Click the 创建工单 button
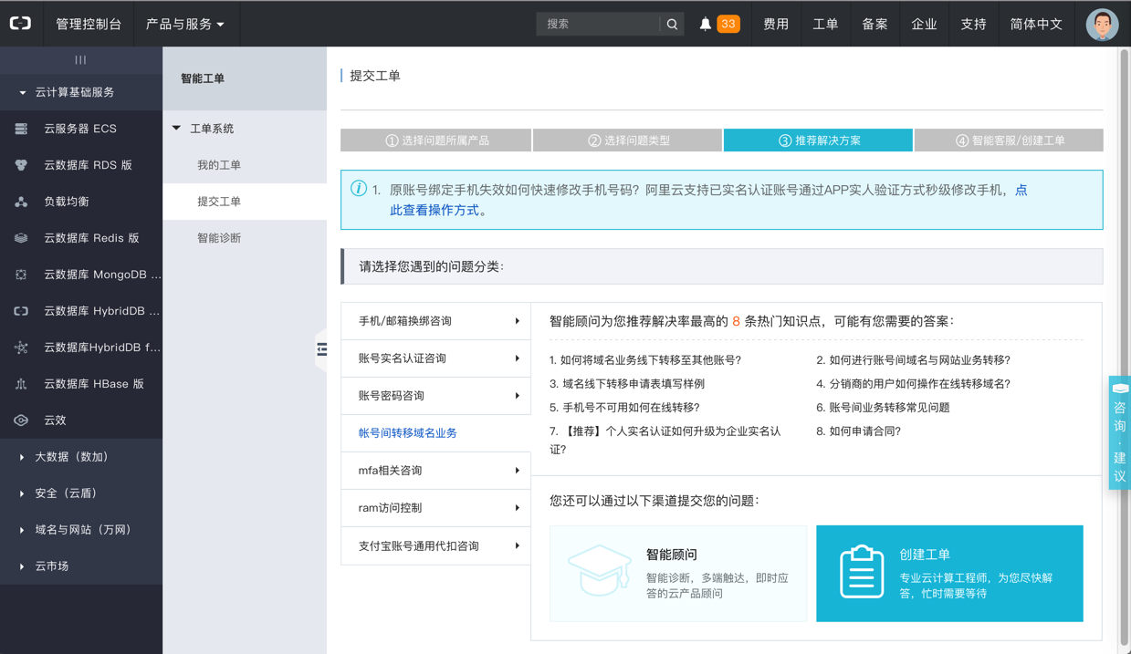 click(x=949, y=574)
